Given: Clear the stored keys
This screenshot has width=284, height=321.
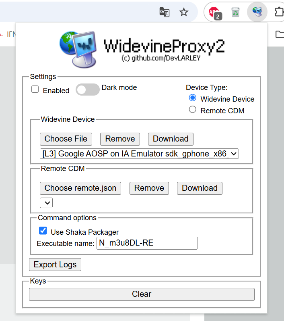Looking at the screenshot, I should click(x=142, y=294).
